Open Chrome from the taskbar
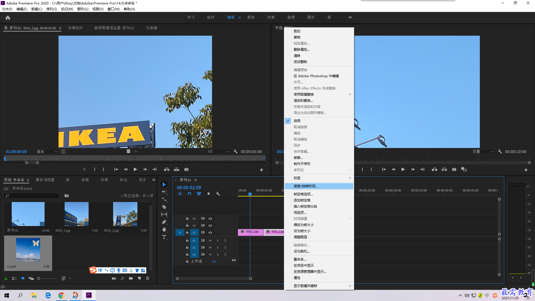Screen dimensions: 535x301 [61, 295]
